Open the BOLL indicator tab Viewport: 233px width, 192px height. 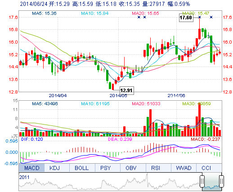[x=82, y=168]
